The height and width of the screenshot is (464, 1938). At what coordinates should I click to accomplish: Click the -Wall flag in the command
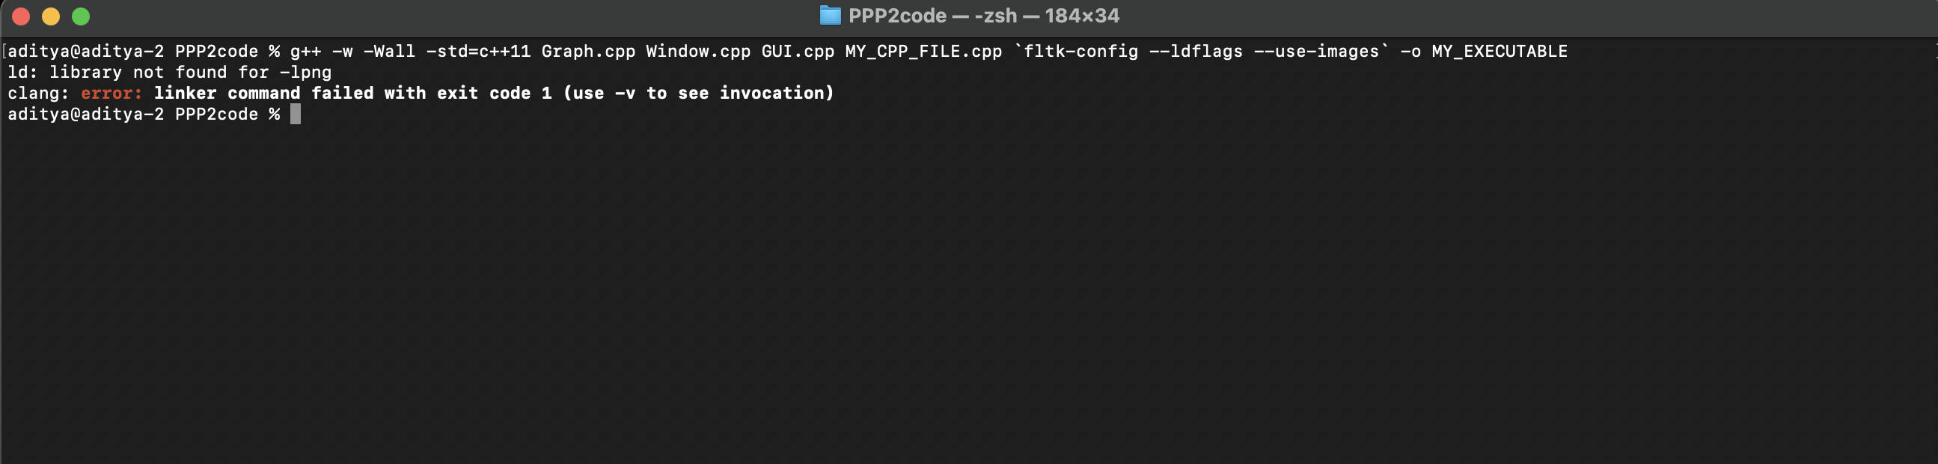(x=389, y=51)
